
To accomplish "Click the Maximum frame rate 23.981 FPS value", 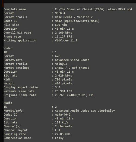I will point(64,91).
